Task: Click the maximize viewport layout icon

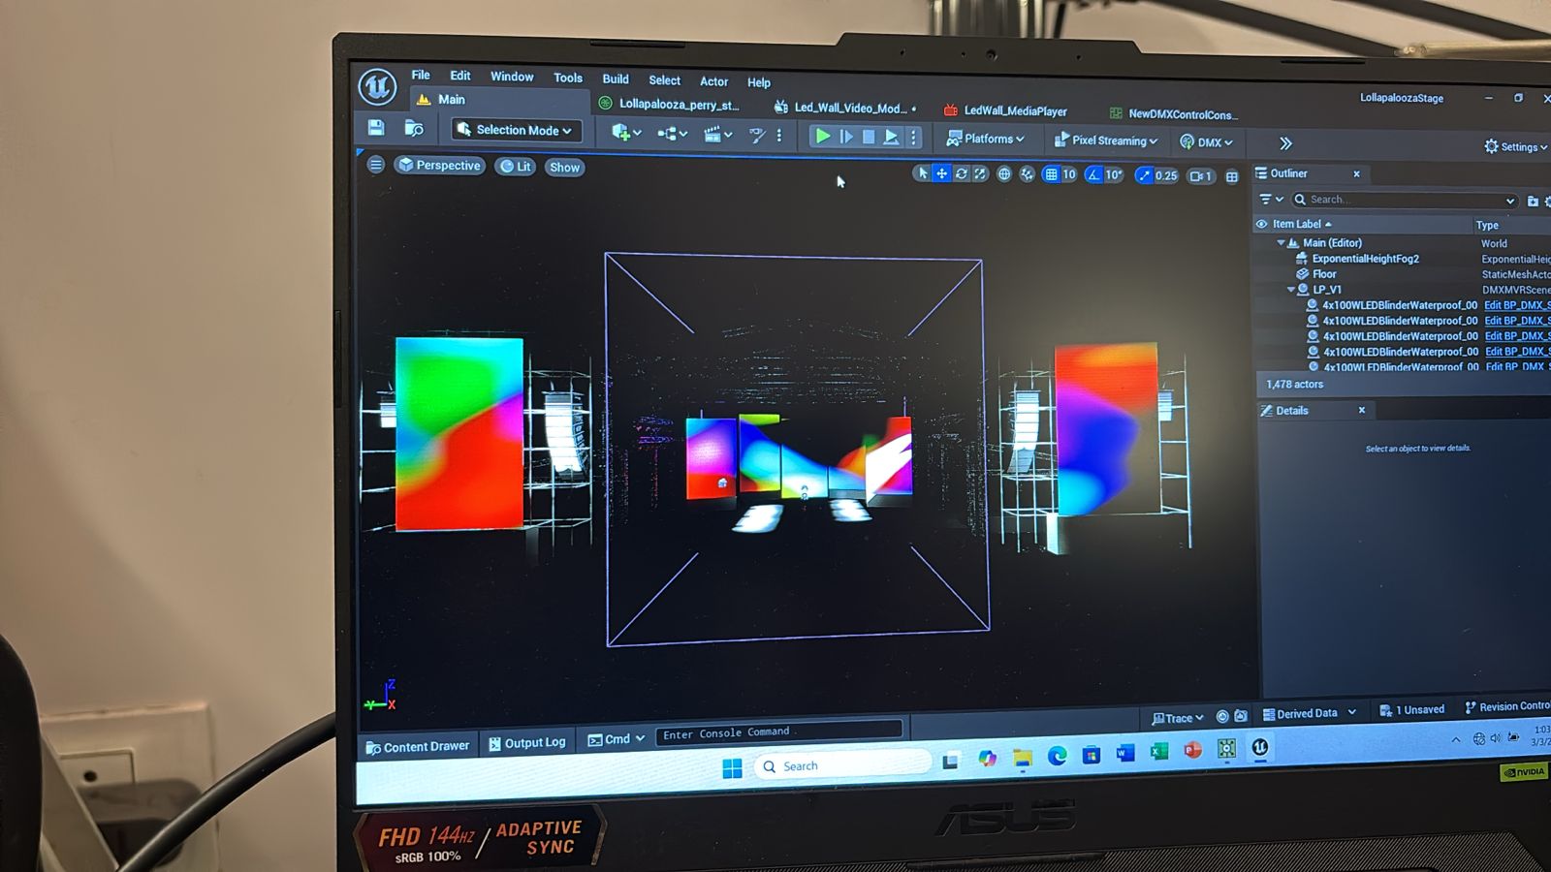Action: pyautogui.click(x=1232, y=176)
